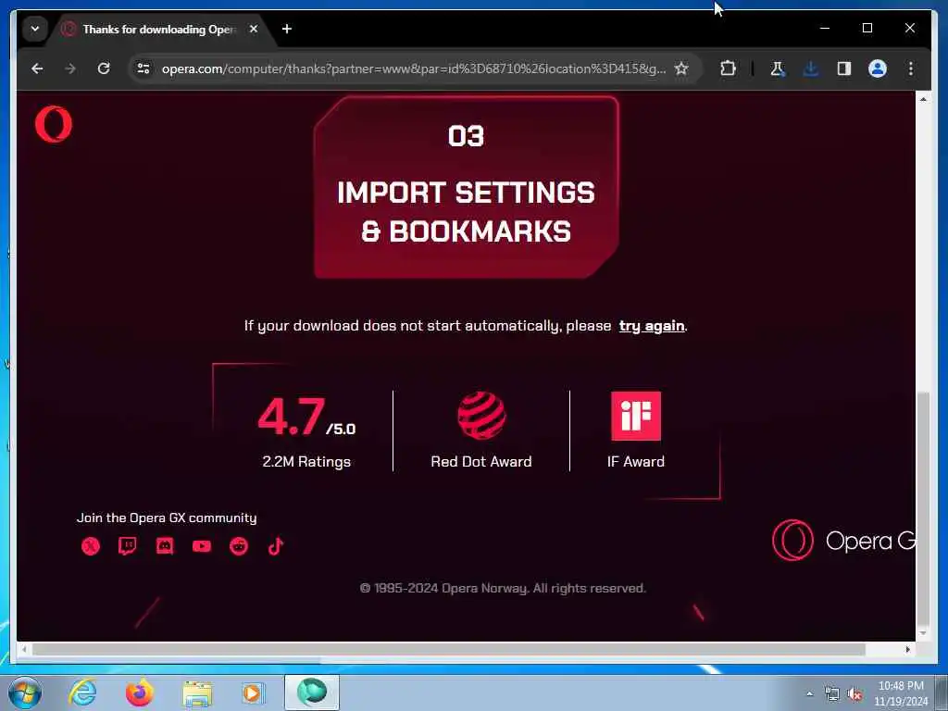The width and height of the screenshot is (948, 711).
Task: Click the horizontal scrollbar left arrow
Action: point(24,649)
